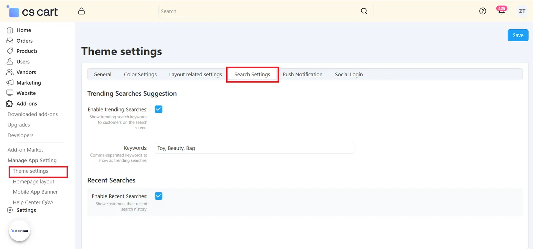Switch to the General tab
The width and height of the screenshot is (533, 249).
(102, 74)
